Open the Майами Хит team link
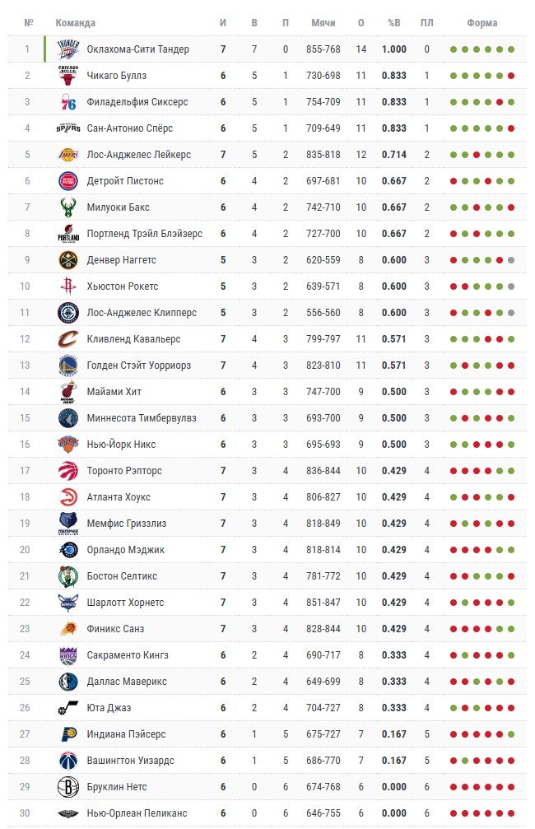535x829 pixels. (114, 392)
